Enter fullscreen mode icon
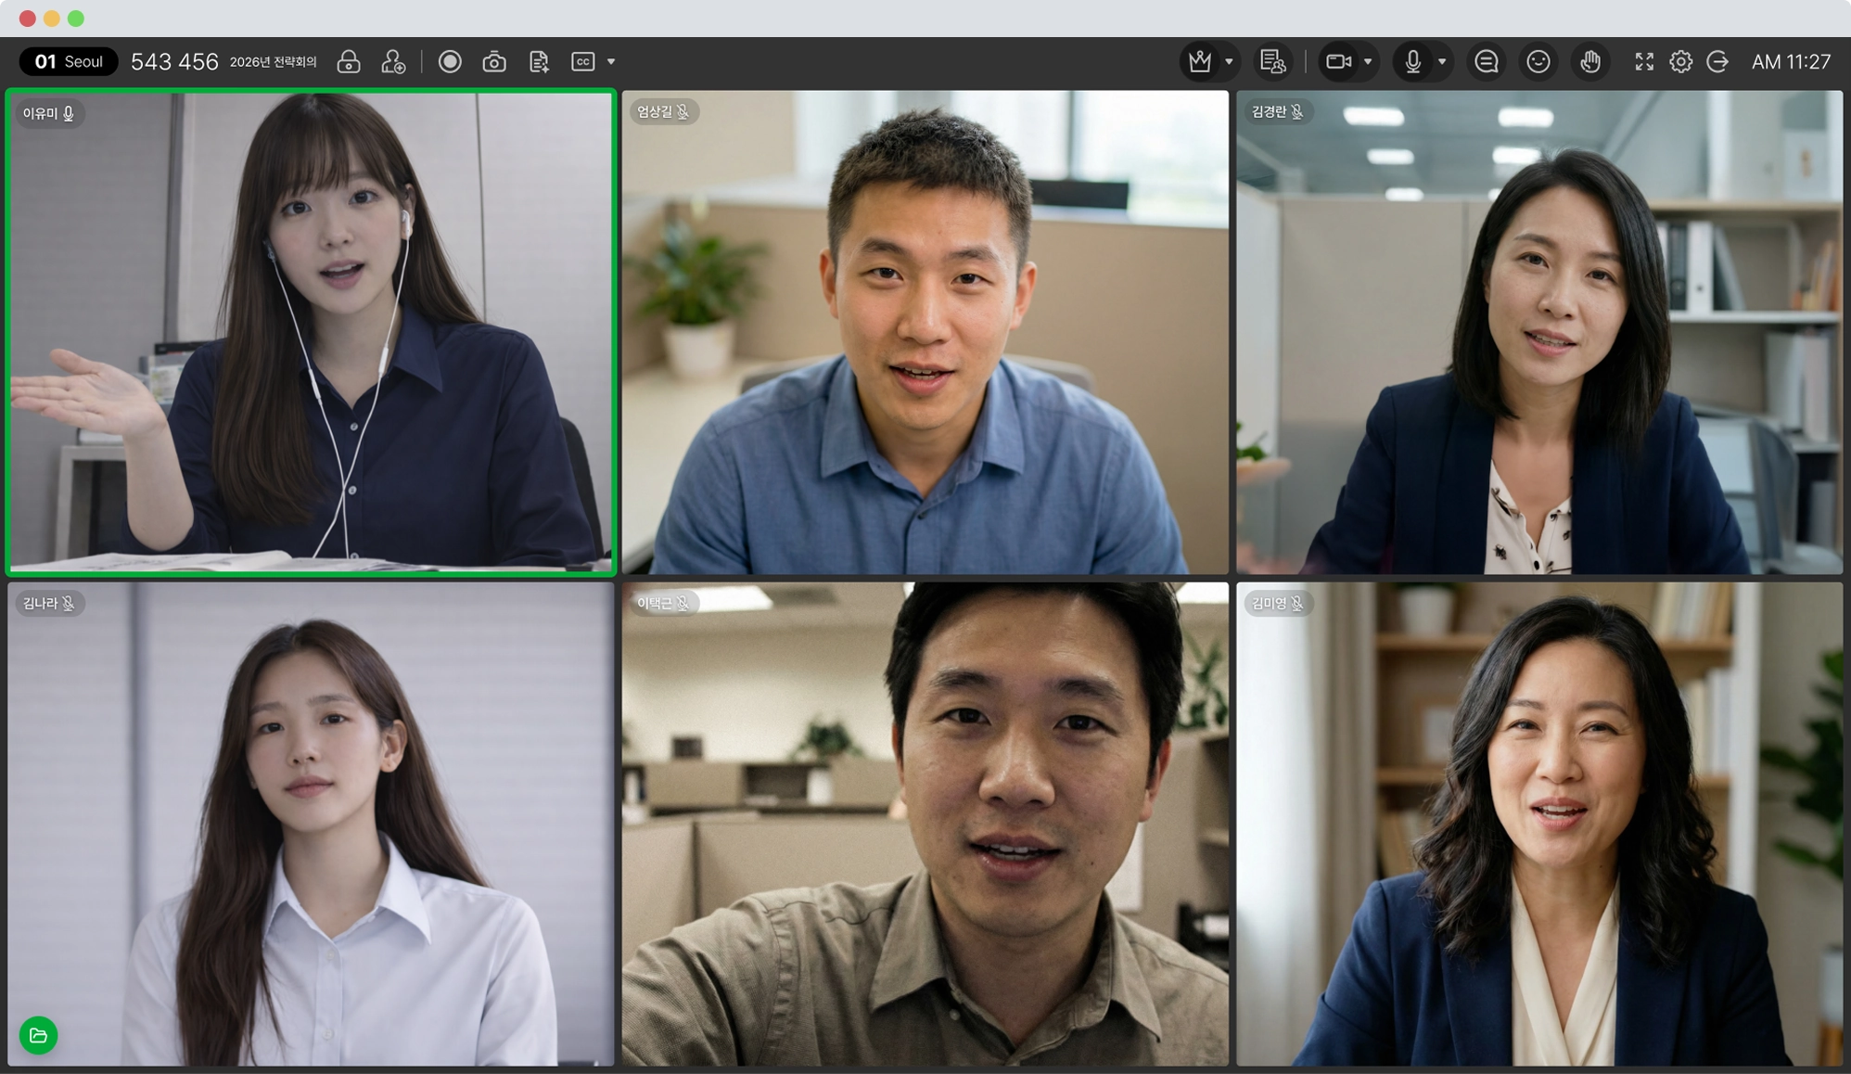 coord(1644,61)
